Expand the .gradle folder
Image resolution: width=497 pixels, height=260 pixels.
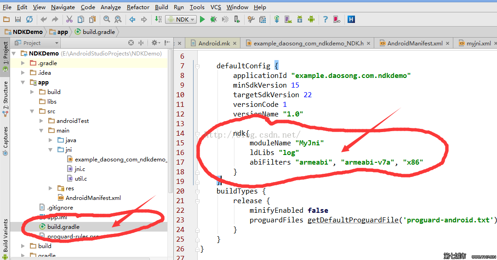23,63
